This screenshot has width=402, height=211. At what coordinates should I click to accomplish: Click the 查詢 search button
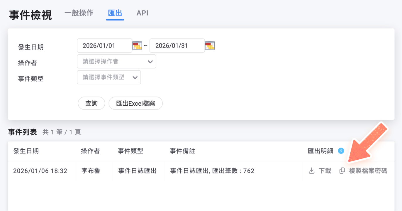(x=91, y=103)
